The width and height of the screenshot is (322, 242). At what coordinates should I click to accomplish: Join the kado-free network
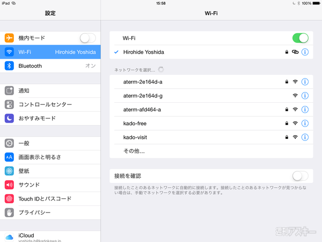click(x=211, y=124)
